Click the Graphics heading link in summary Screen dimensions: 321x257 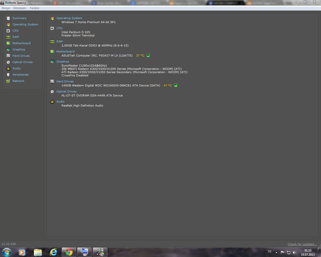pyautogui.click(x=63, y=62)
